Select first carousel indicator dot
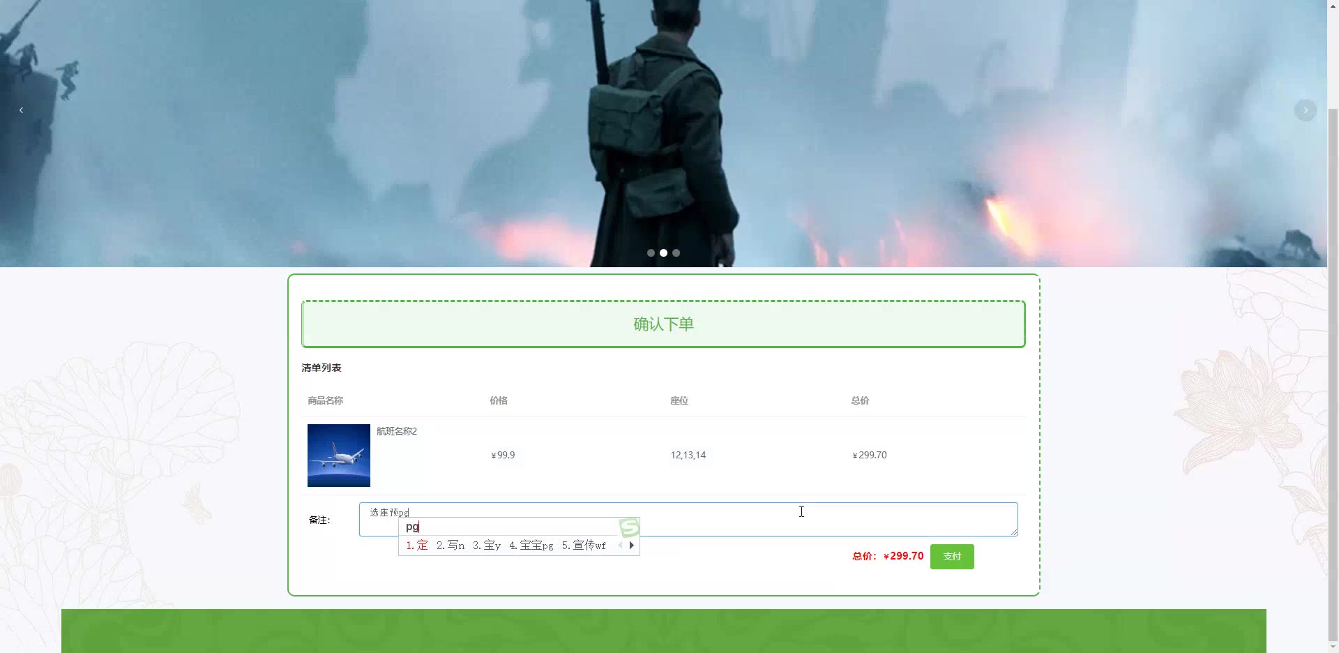This screenshot has height=653, width=1339. (651, 253)
